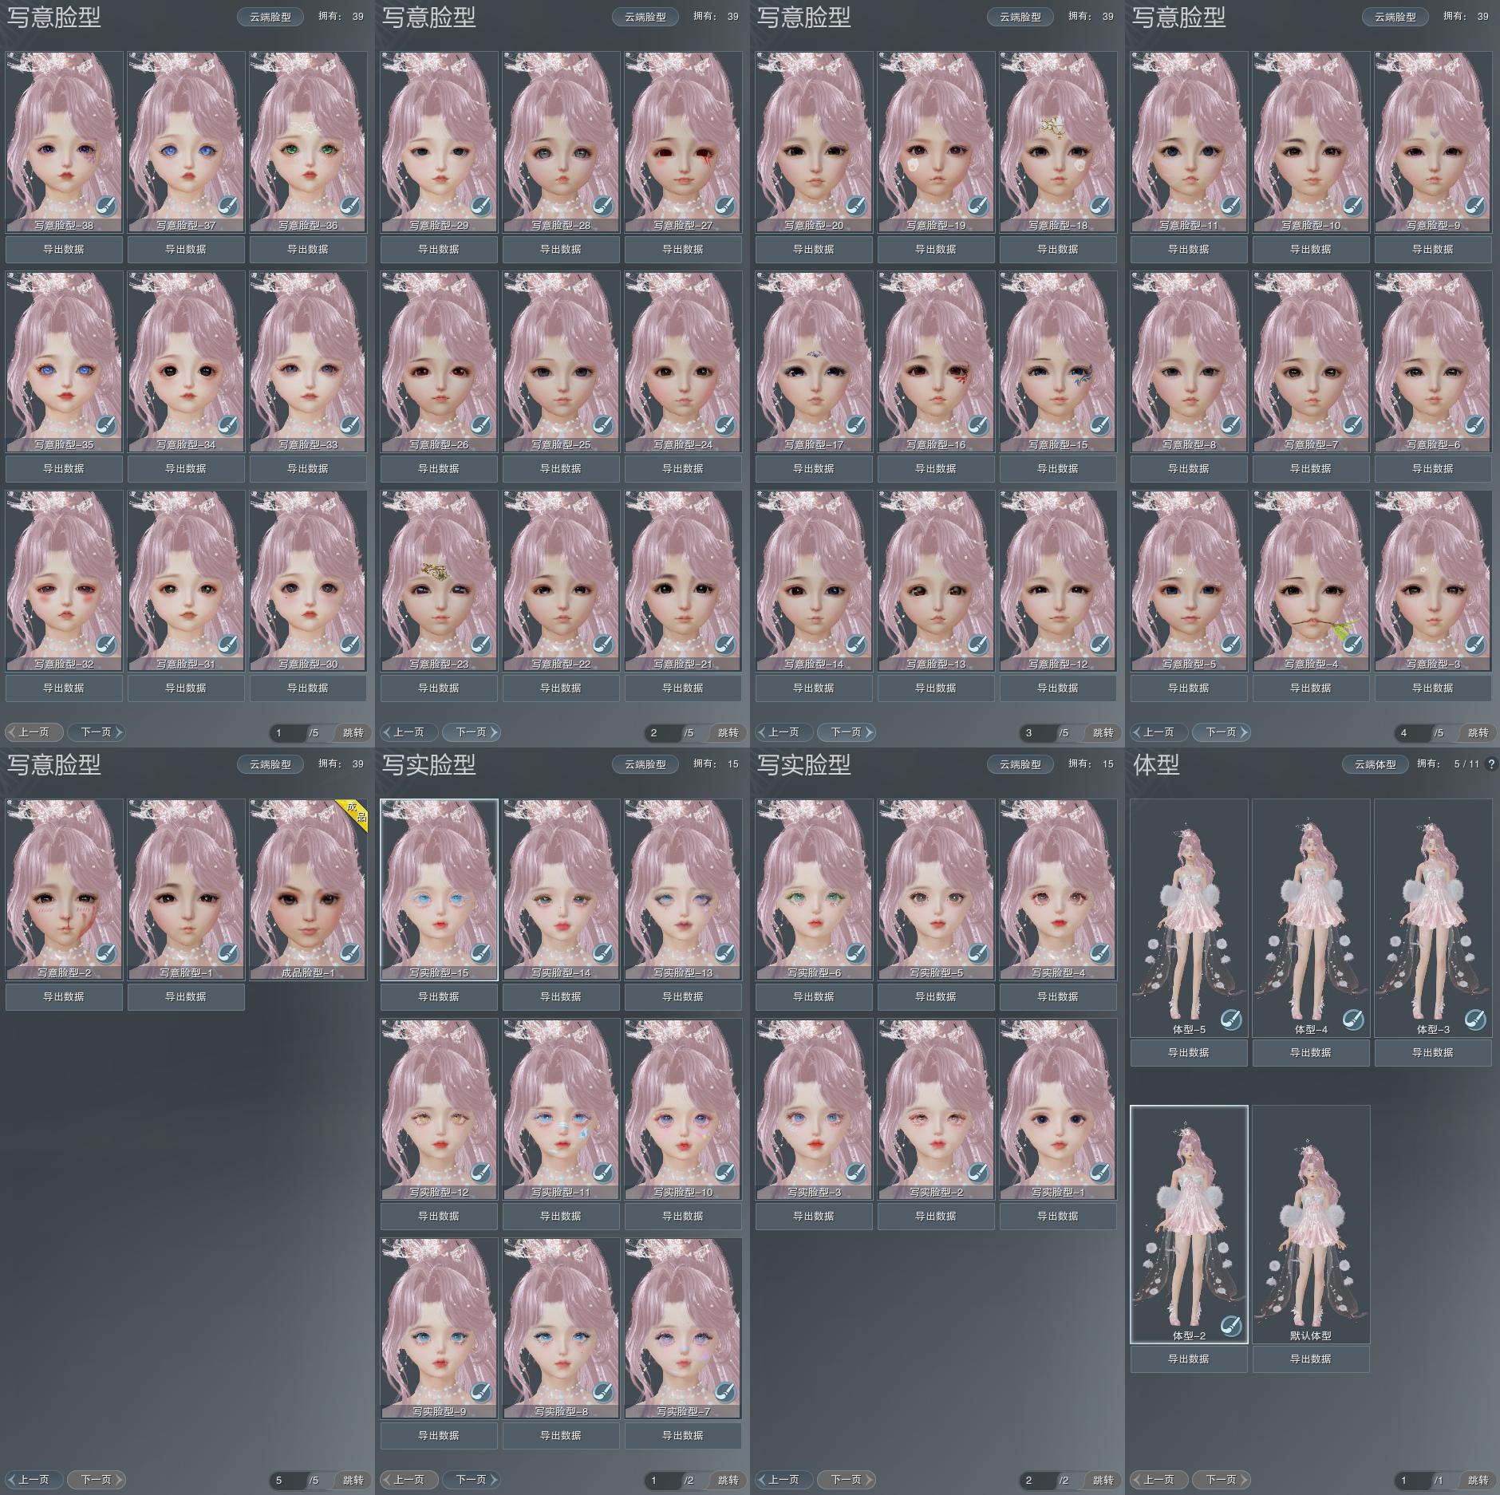Export data for 写意脸型-5
1500x1495 pixels.
(x=1189, y=688)
